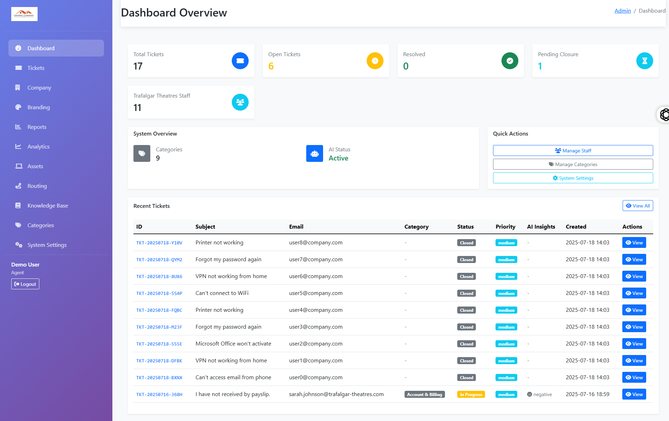Screen dimensions: 669x421
Task: Open Assets from the sidebar
Action: click(x=56, y=166)
